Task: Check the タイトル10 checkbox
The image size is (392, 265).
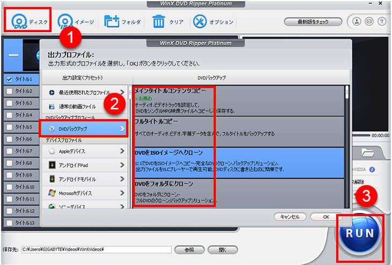Action: click(x=10, y=187)
